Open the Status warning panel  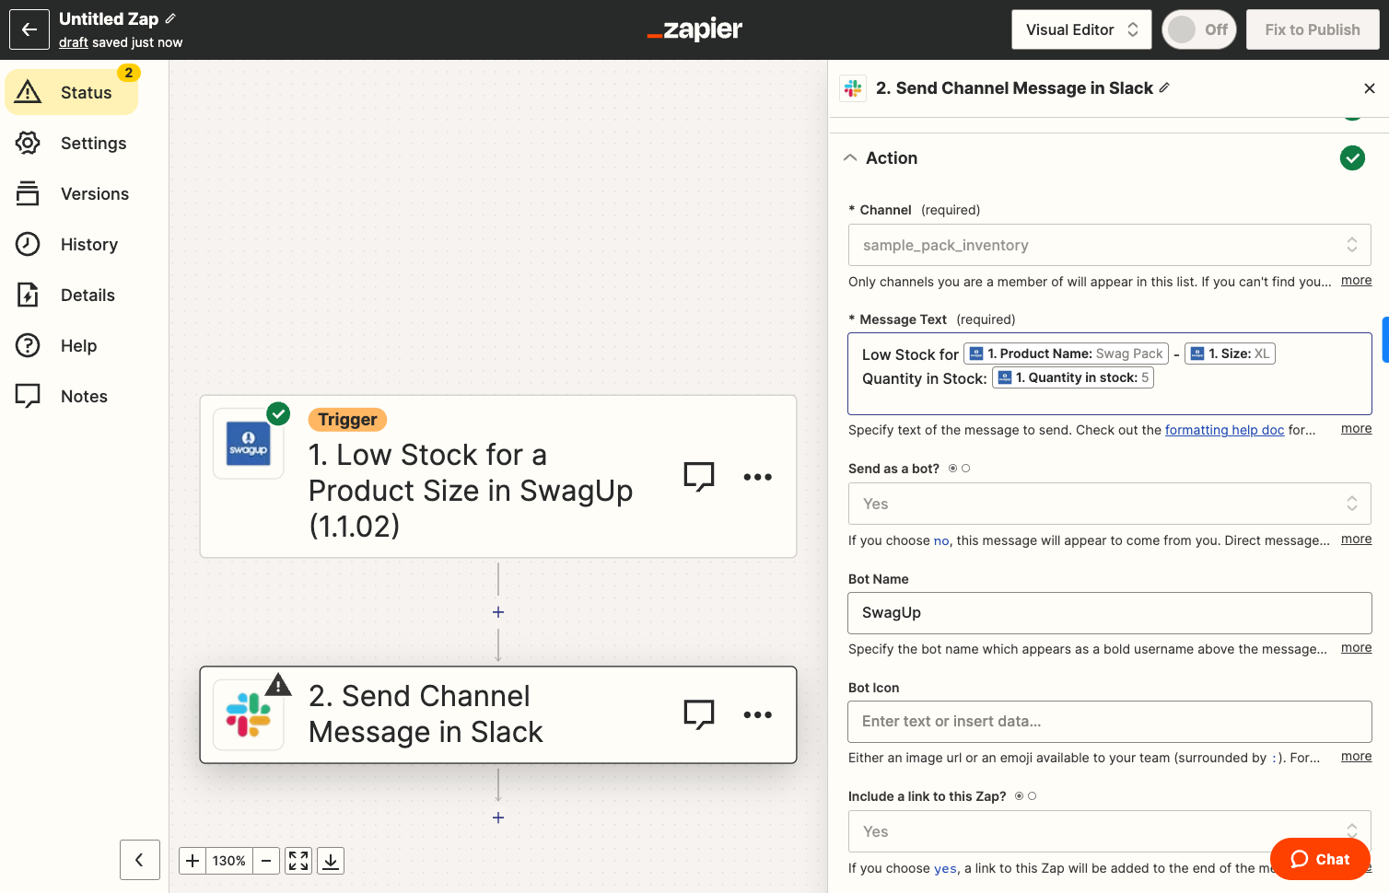pyautogui.click(x=72, y=92)
